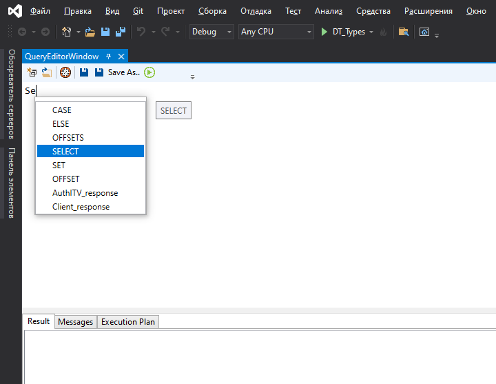Start debugging with DT_Types button

coord(344,32)
